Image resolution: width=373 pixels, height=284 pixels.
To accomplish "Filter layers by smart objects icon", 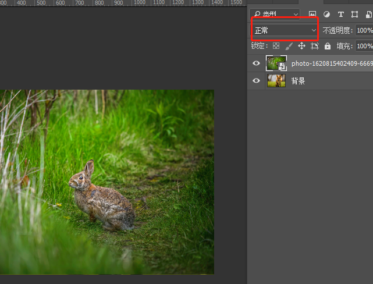I will pyautogui.click(x=369, y=15).
